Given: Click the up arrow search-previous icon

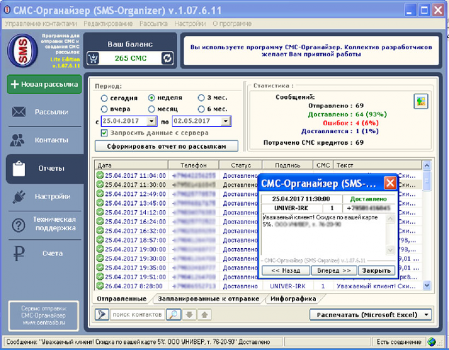Looking at the screenshot, I should (x=205, y=315).
